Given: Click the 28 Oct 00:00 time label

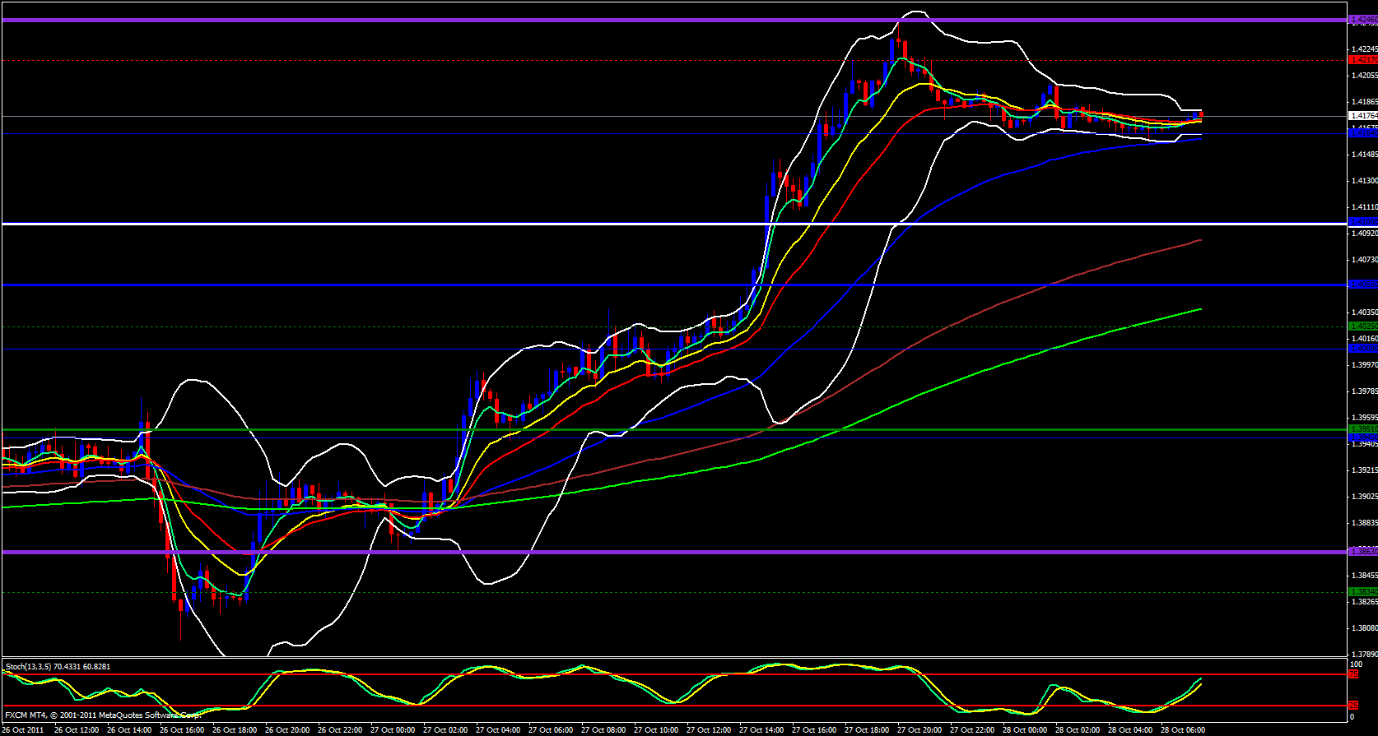Looking at the screenshot, I should coord(1025,730).
